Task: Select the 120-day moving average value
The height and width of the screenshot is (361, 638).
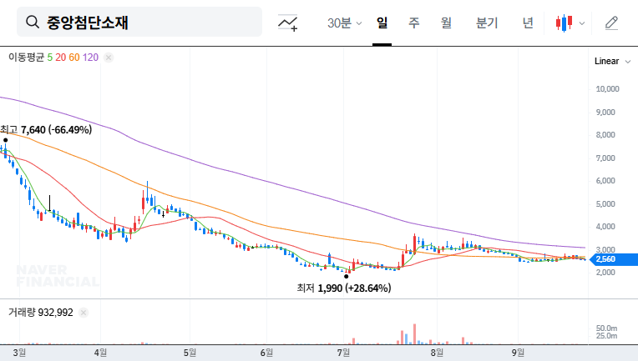Action: [90, 58]
